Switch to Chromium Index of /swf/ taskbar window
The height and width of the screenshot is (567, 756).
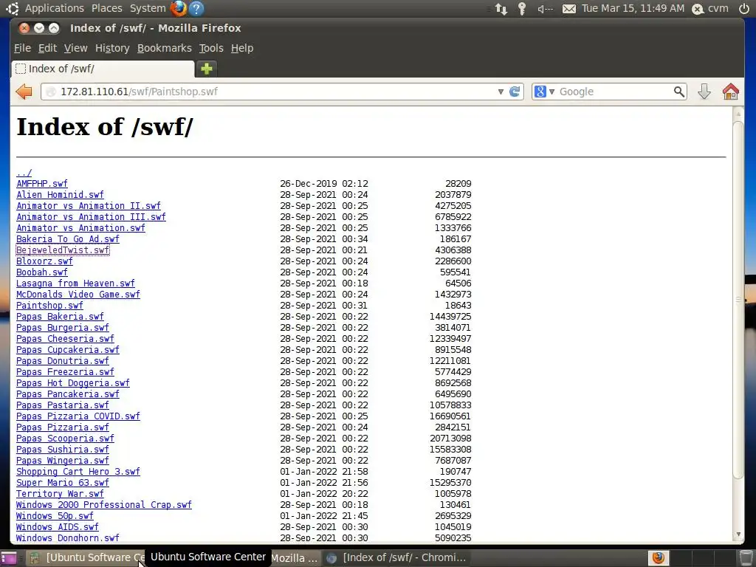click(396, 558)
